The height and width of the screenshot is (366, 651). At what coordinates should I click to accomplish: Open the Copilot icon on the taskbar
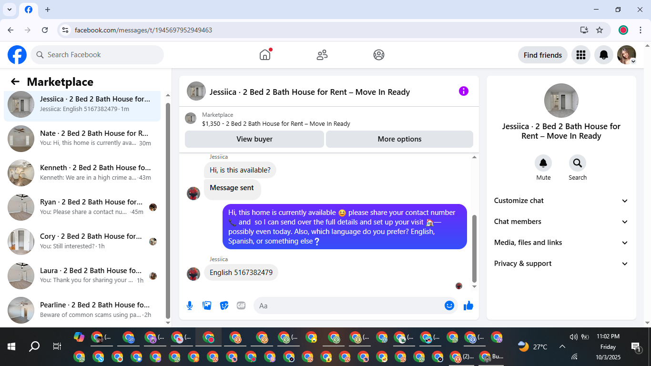coord(79,337)
